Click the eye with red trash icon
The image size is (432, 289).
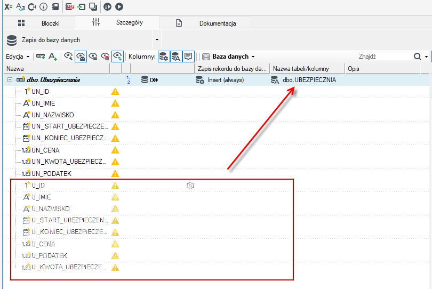pos(105,57)
